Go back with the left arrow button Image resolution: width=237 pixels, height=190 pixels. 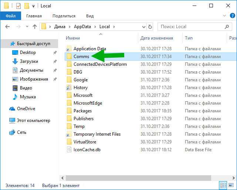(x=7, y=27)
